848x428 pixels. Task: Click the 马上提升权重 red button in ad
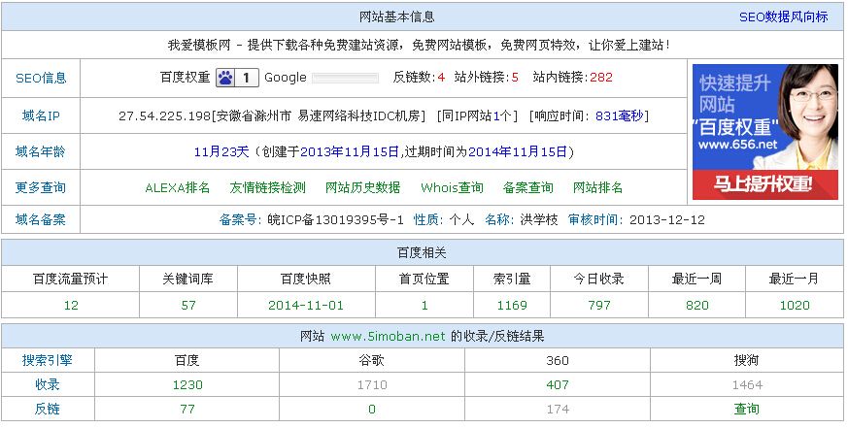click(x=765, y=184)
